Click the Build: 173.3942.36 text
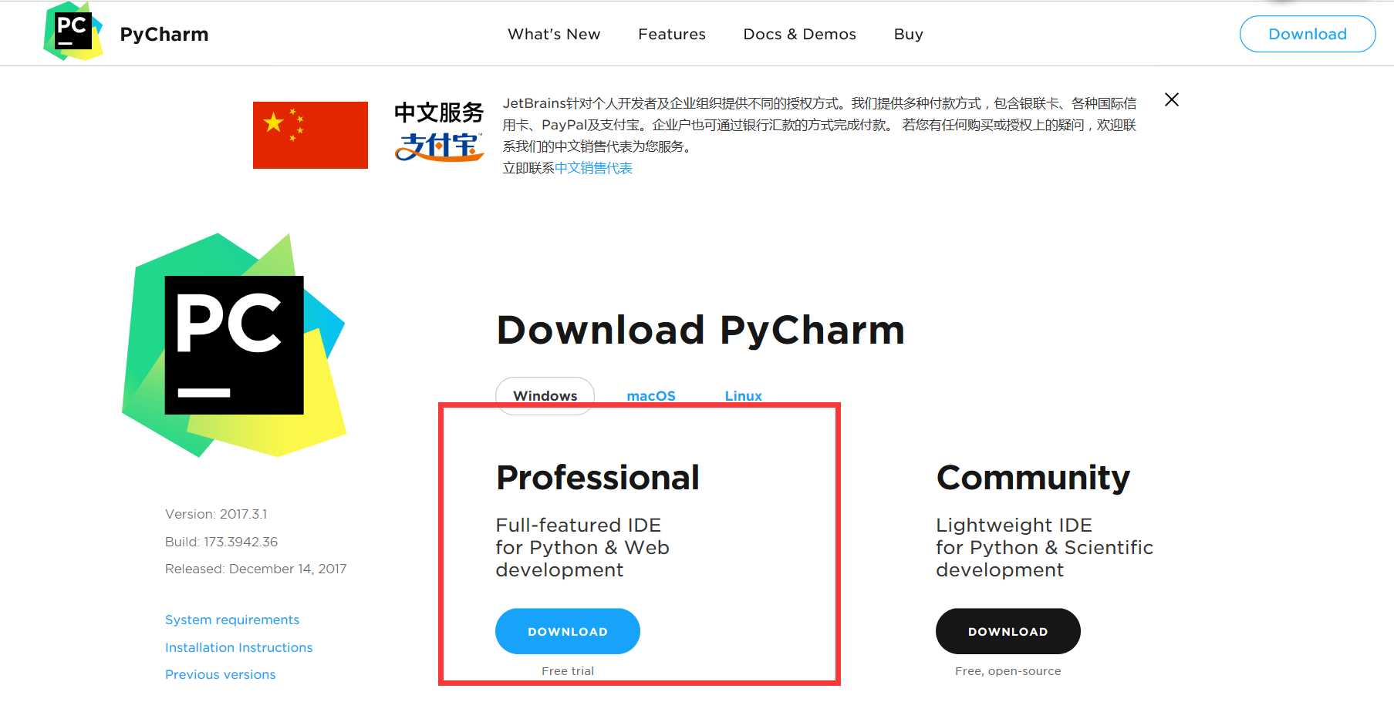The image size is (1394, 712). point(221,542)
